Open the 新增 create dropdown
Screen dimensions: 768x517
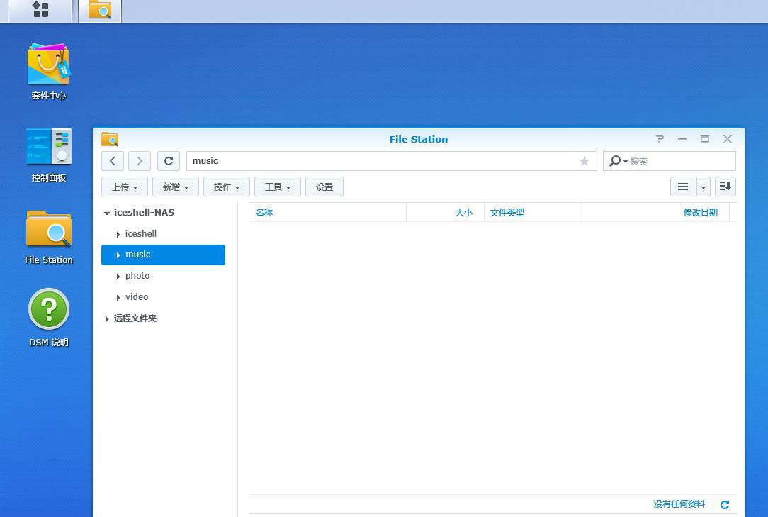coord(175,187)
